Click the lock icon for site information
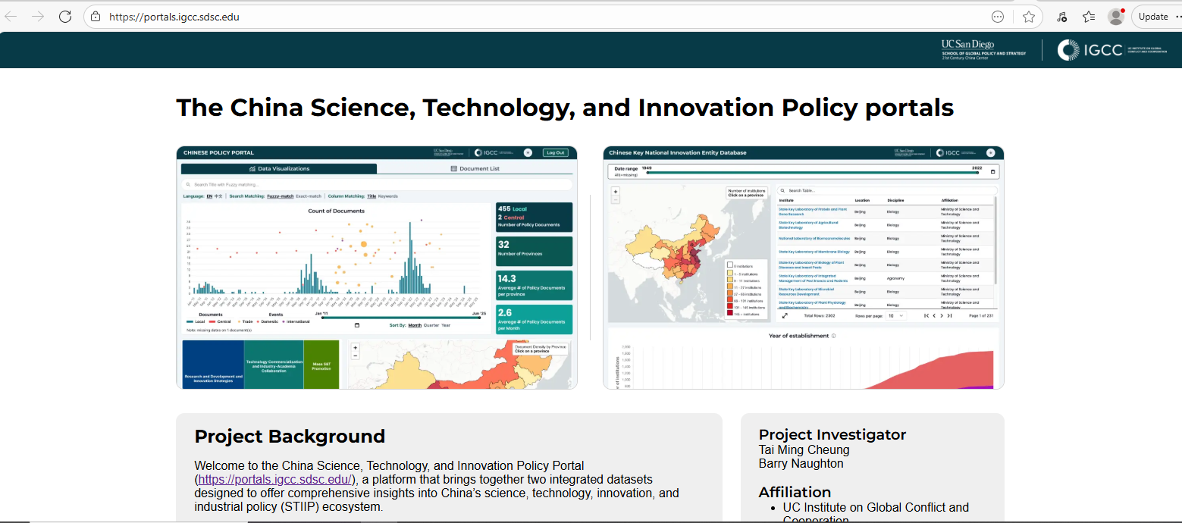This screenshot has width=1182, height=523. 96,17
